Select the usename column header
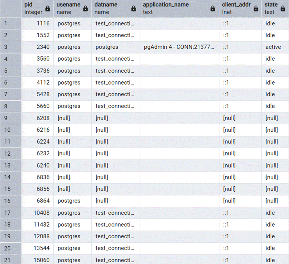Viewport: 289px width, 264px height. pyautogui.click(x=72, y=9)
